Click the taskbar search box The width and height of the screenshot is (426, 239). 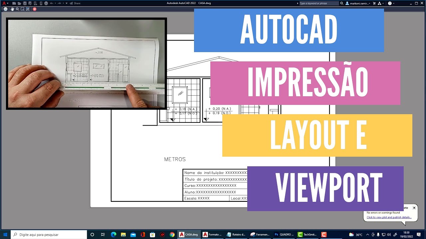pyautogui.click(x=49, y=235)
